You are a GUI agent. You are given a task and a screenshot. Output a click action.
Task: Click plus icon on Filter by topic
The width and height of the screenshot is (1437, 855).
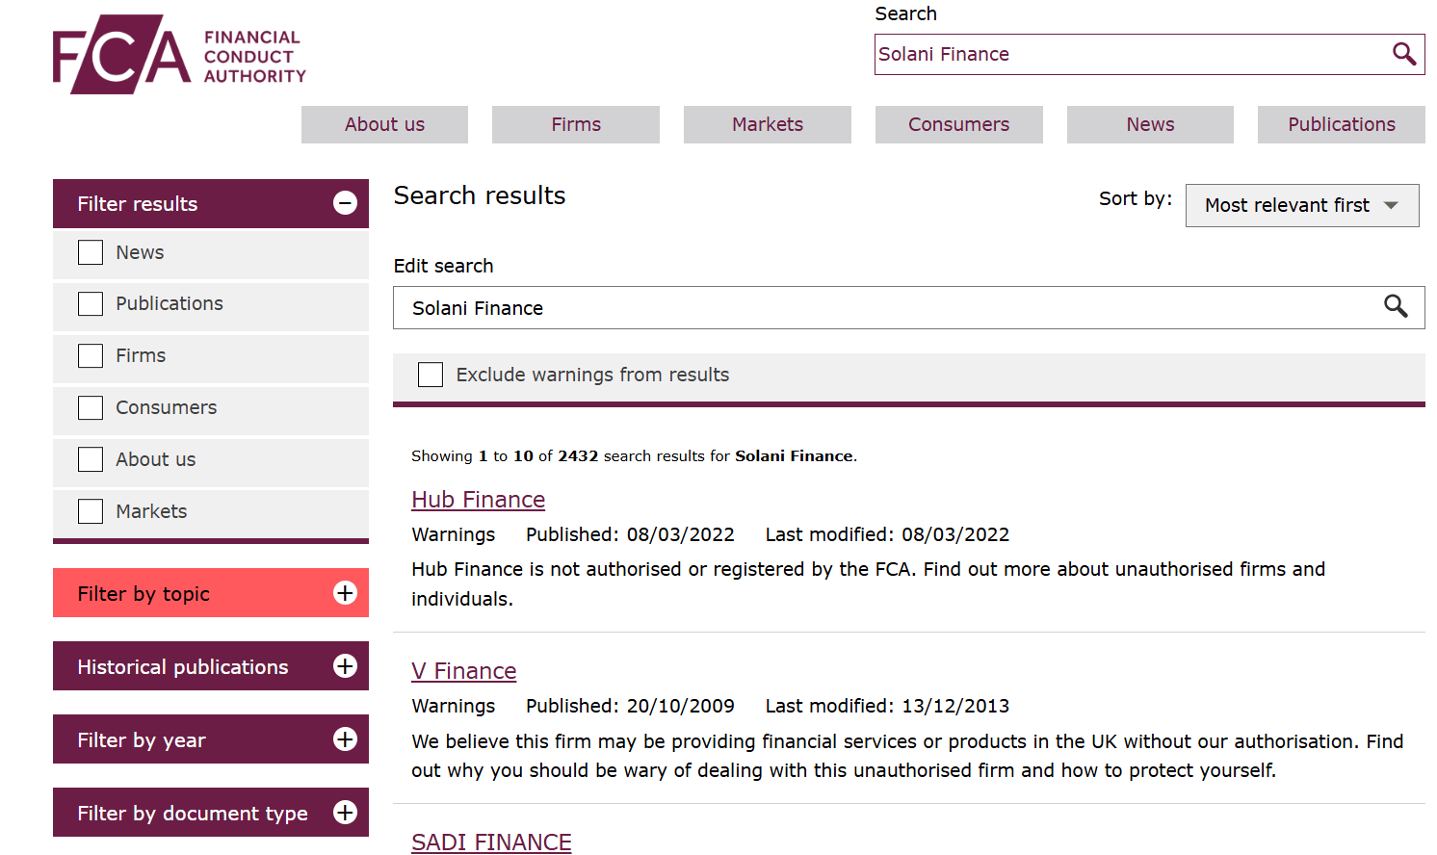(345, 593)
